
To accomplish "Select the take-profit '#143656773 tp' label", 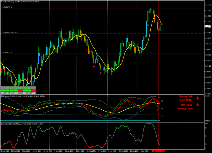I will pyautogui.click(x=7, y=52).
